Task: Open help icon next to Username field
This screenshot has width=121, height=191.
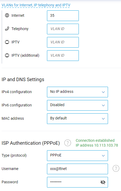Action: click(x=116, y=168)
